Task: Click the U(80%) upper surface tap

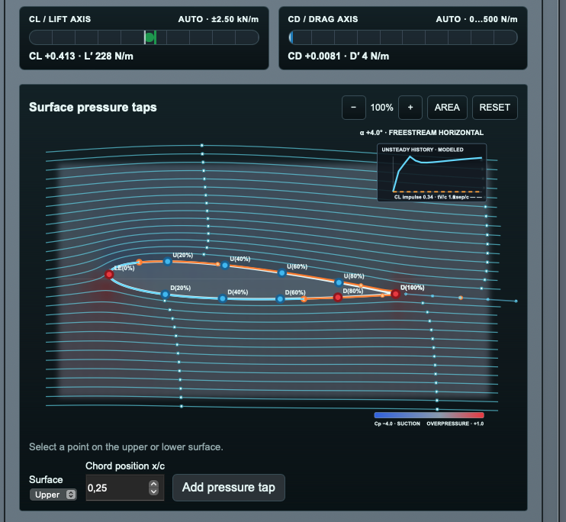Action: click(x=339, y=282)
